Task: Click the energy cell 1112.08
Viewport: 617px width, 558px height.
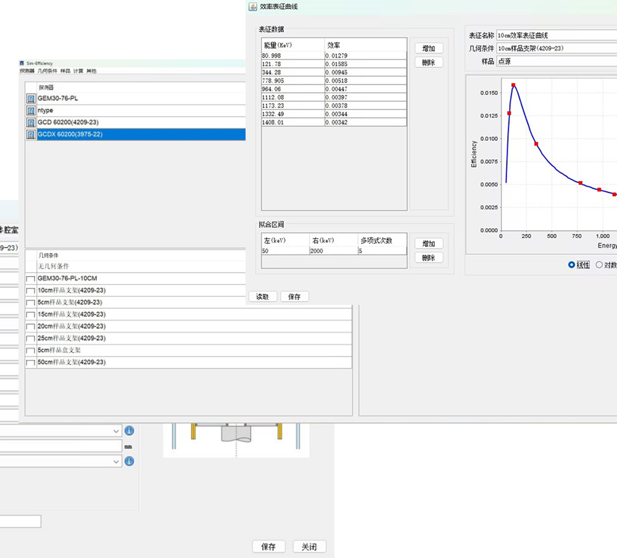Action: coord(292,98)
